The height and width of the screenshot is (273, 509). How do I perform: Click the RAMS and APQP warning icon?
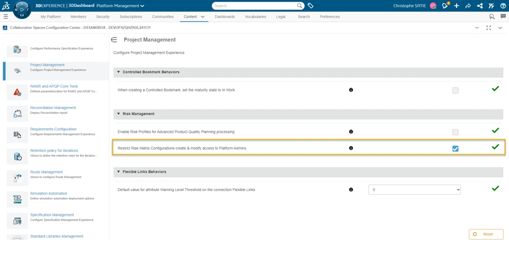tap(17, 92)
